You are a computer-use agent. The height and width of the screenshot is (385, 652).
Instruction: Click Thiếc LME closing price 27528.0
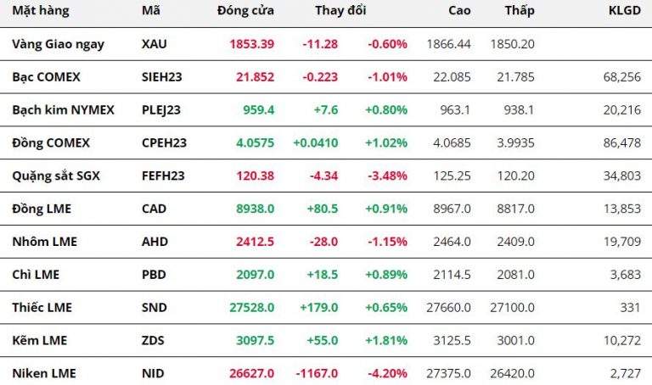click(x=251, y=307)
